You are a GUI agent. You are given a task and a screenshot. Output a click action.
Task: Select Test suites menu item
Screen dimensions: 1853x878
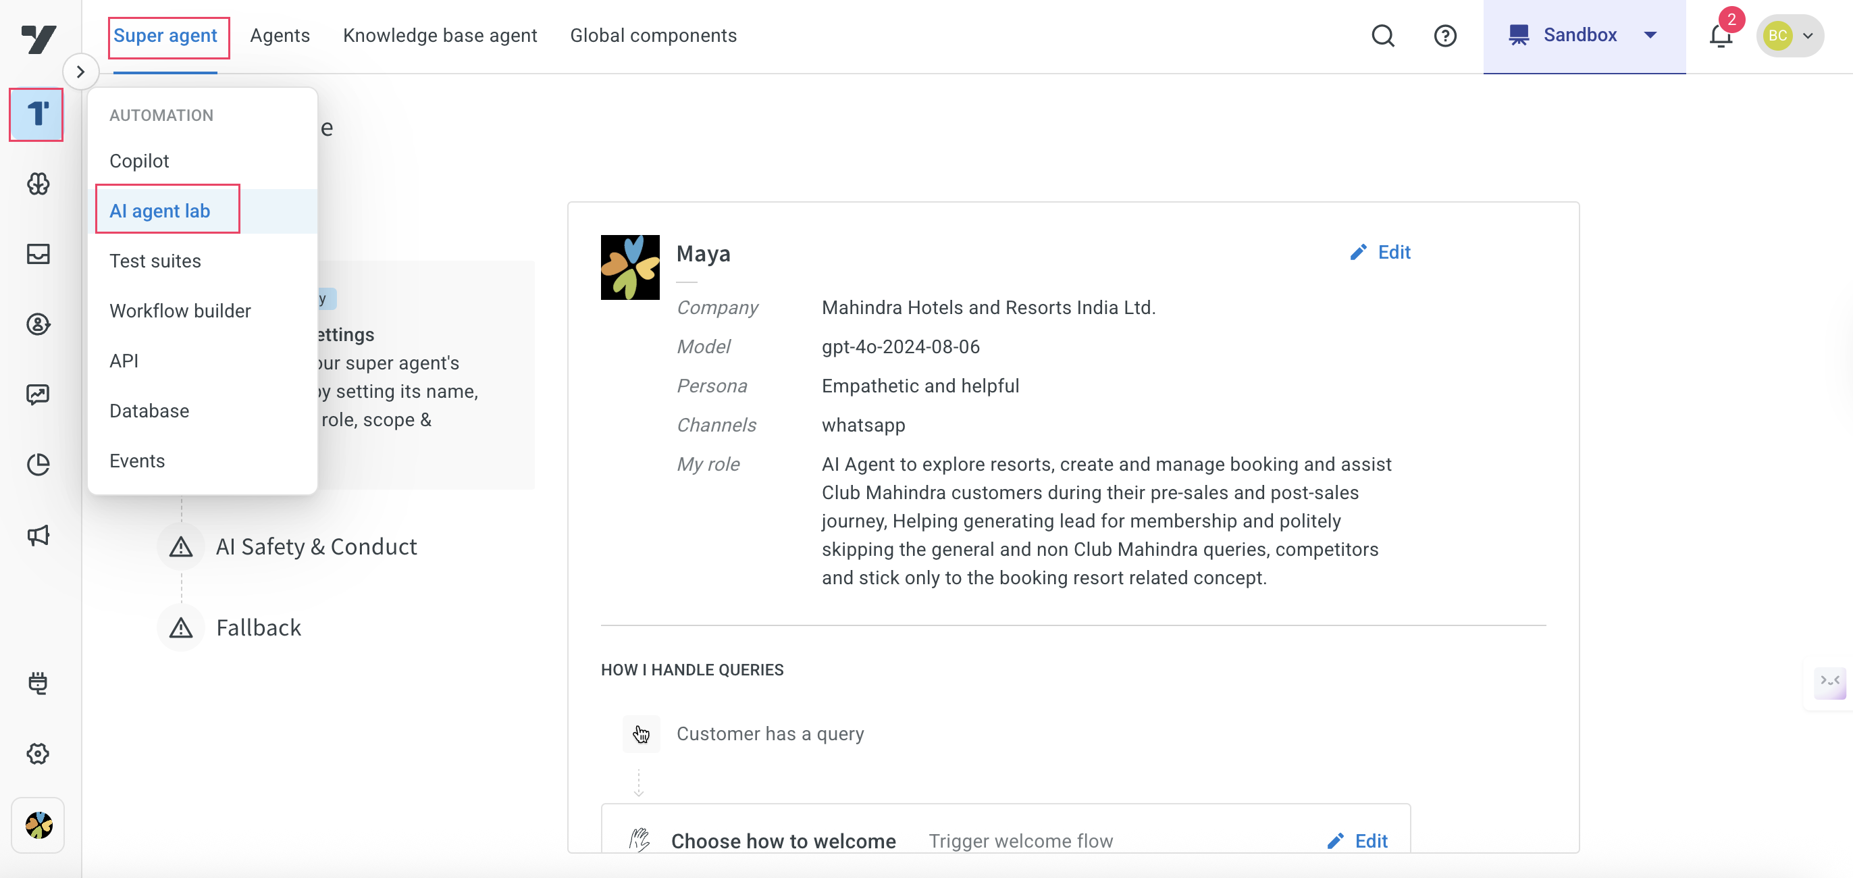point(202,261)
